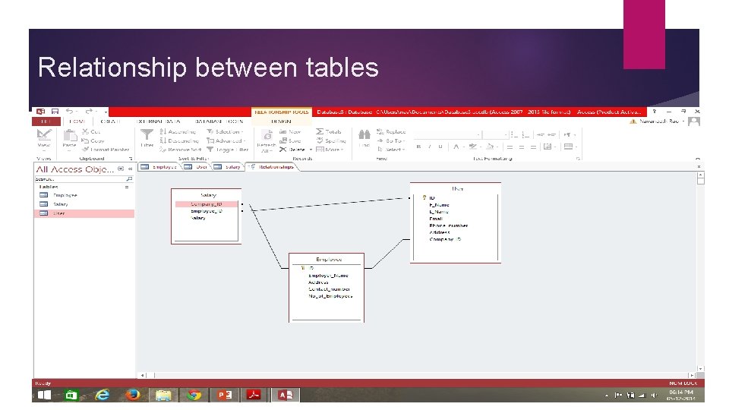Screen dimensions: 729x410
Task: Open the background fill color picker
Action: pos(491,147)
